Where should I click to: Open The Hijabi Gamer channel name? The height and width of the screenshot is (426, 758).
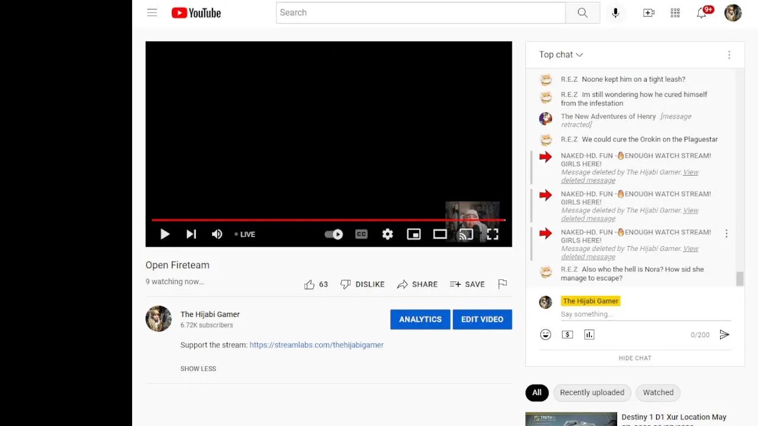tap(210, 314)
